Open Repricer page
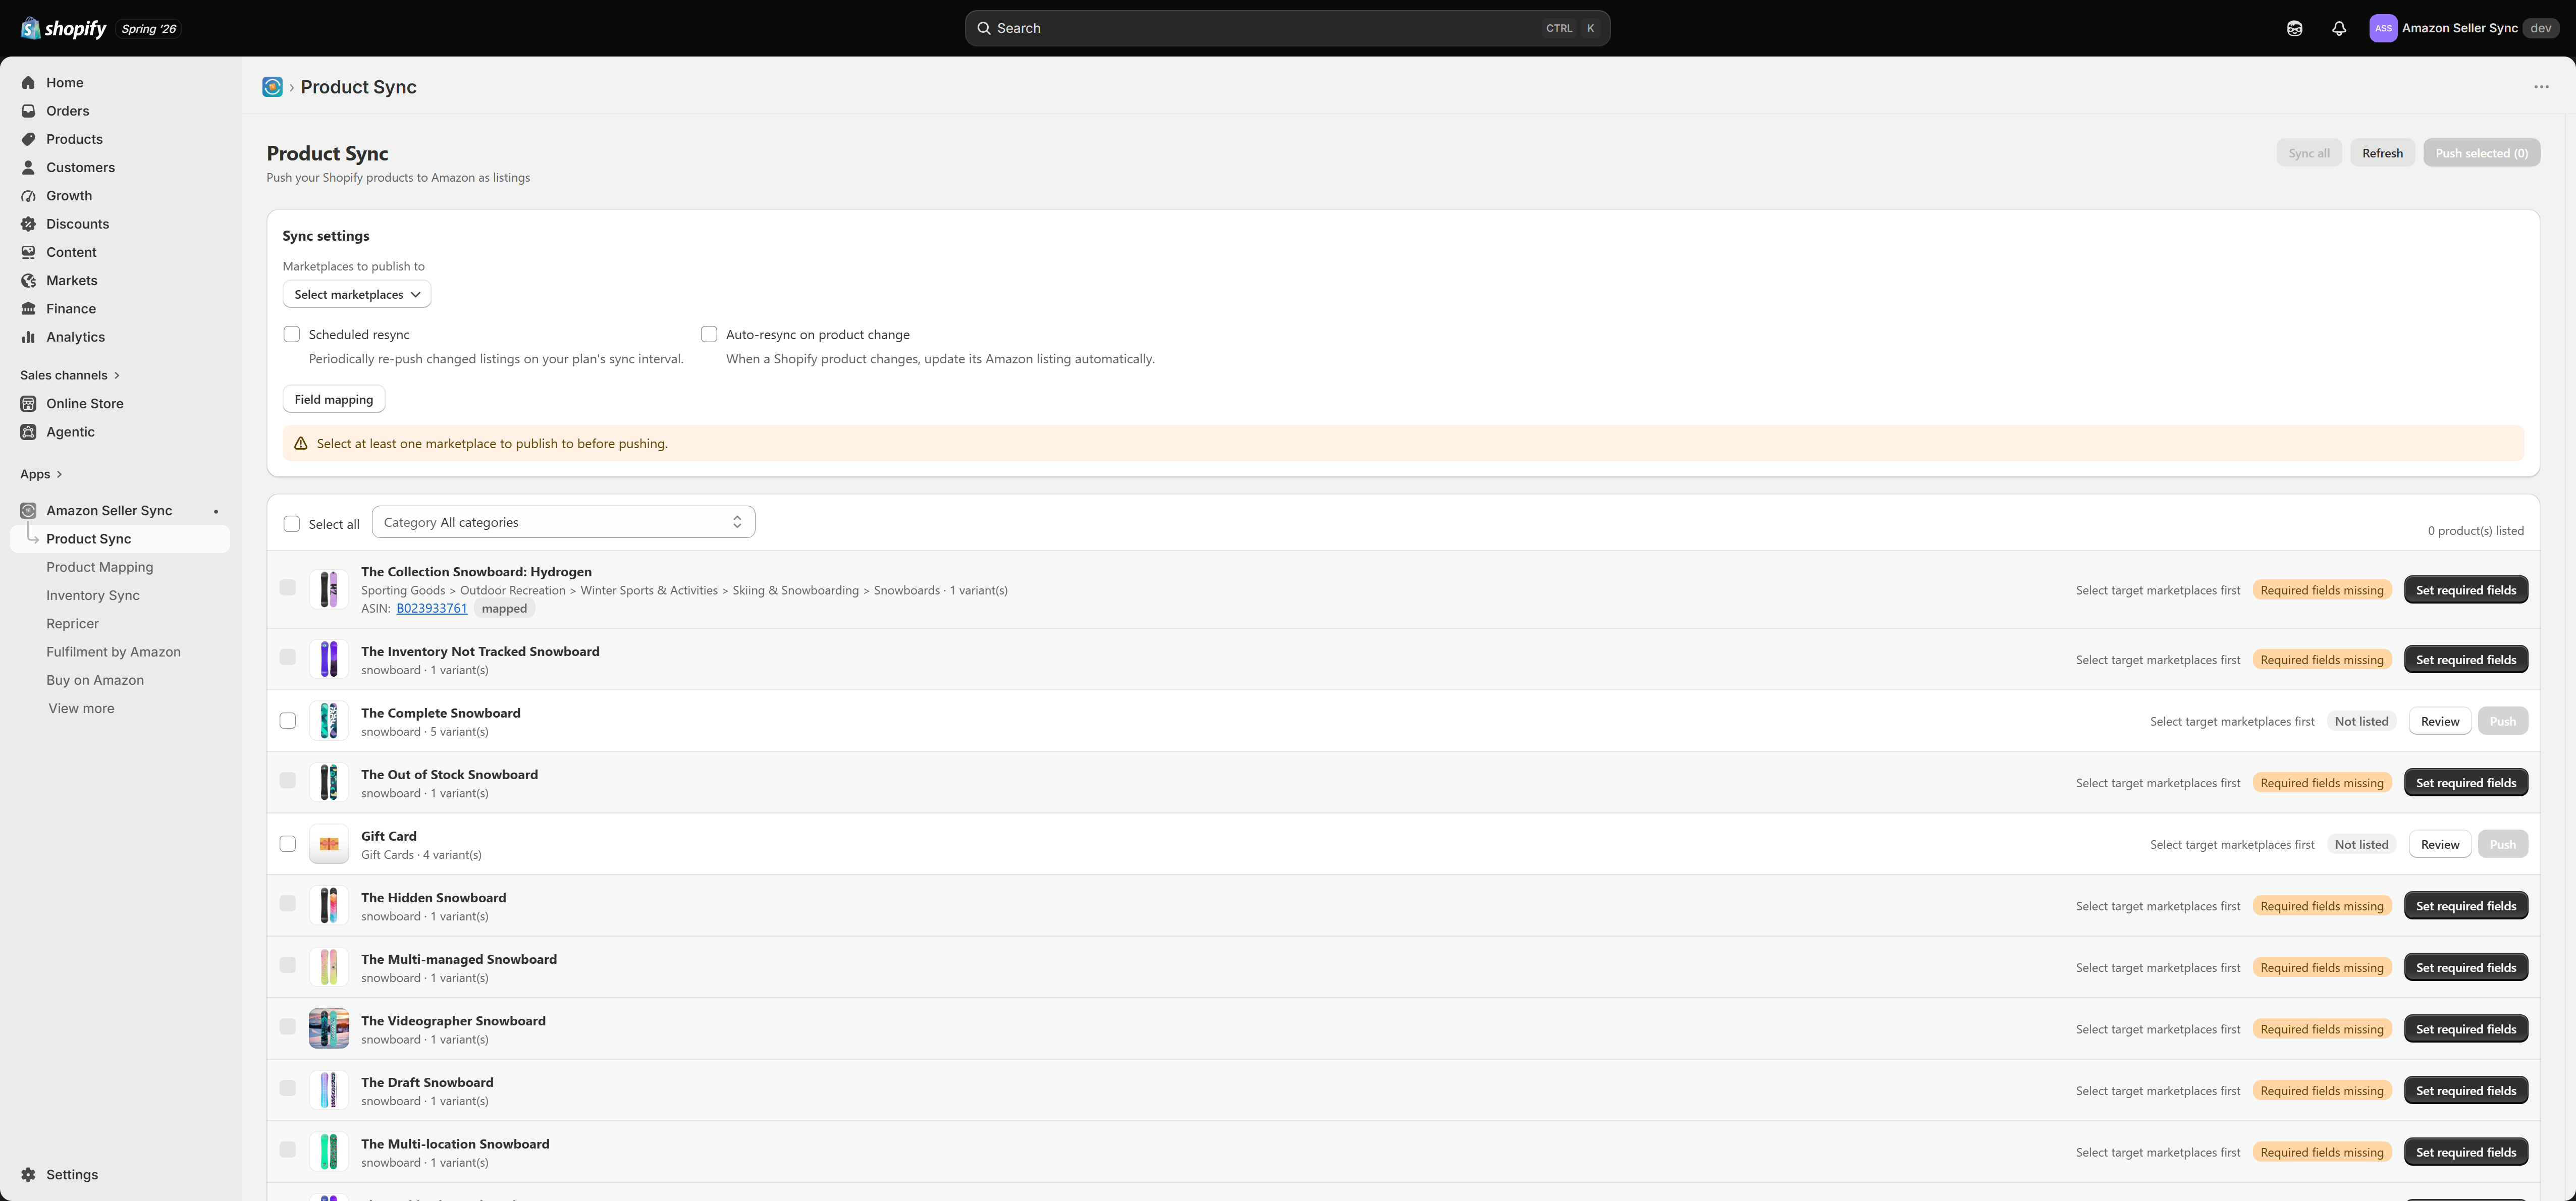Image resolution: width=2576 pixels, height=1201 pixels. (x=72, y=624)
